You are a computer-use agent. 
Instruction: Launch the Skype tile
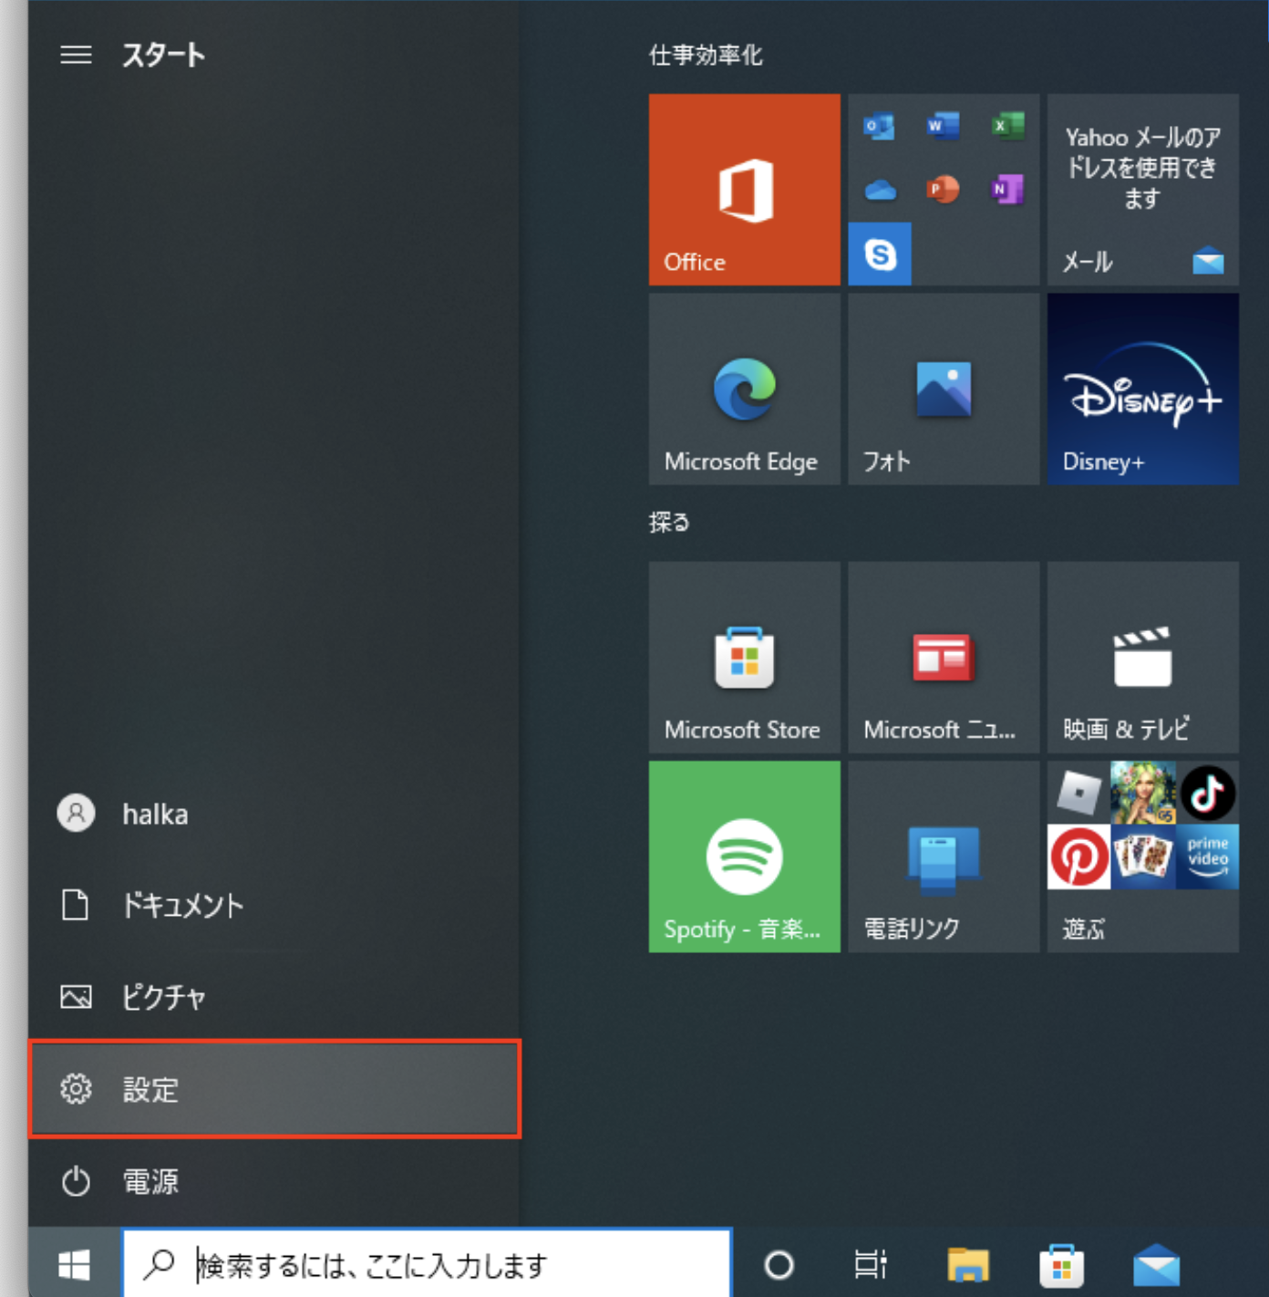coord(880,254)
